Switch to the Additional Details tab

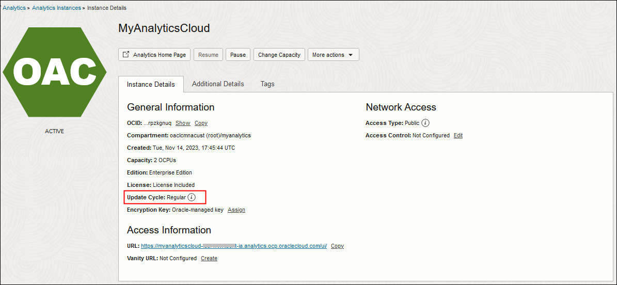click(218, 84)
